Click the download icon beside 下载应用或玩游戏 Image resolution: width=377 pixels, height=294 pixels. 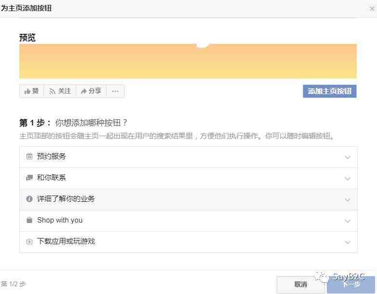tap(29, 241)
